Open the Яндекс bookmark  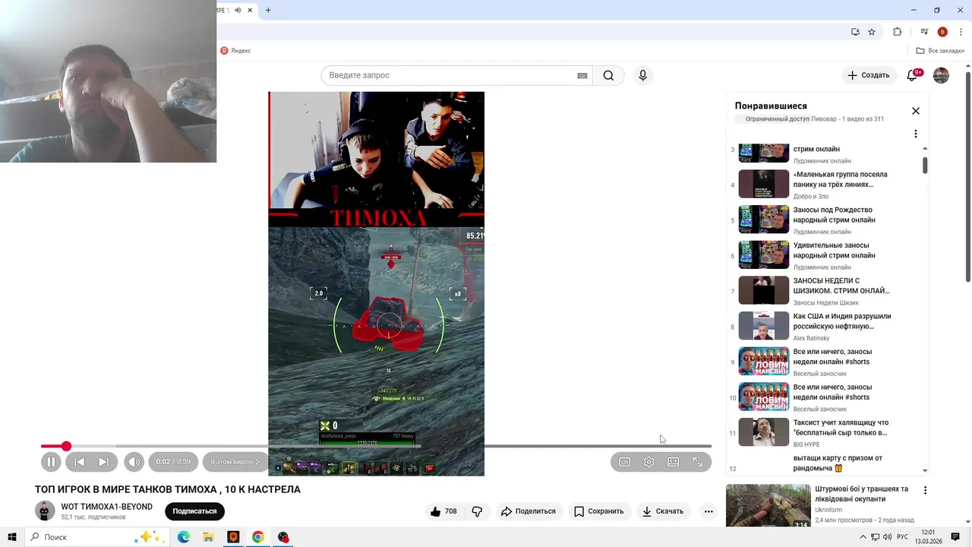pyautogui.click(x=235, y=51)
